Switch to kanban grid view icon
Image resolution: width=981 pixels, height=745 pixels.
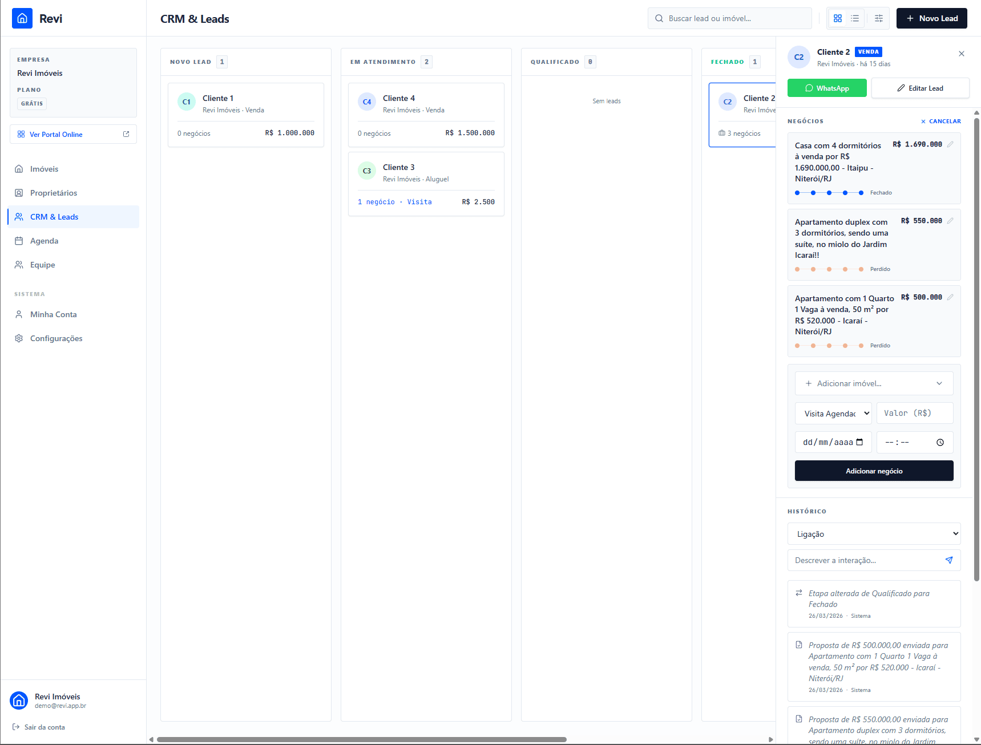click(837, 18)
